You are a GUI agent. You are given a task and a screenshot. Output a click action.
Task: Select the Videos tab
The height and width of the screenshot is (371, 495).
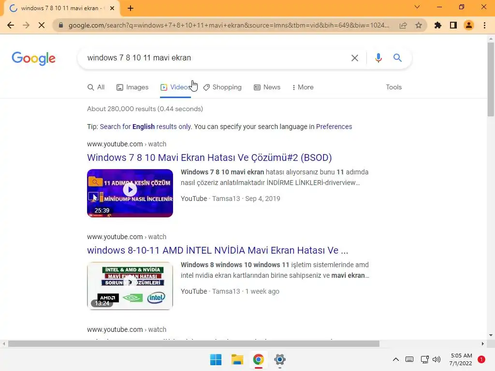tap(175, 87)
